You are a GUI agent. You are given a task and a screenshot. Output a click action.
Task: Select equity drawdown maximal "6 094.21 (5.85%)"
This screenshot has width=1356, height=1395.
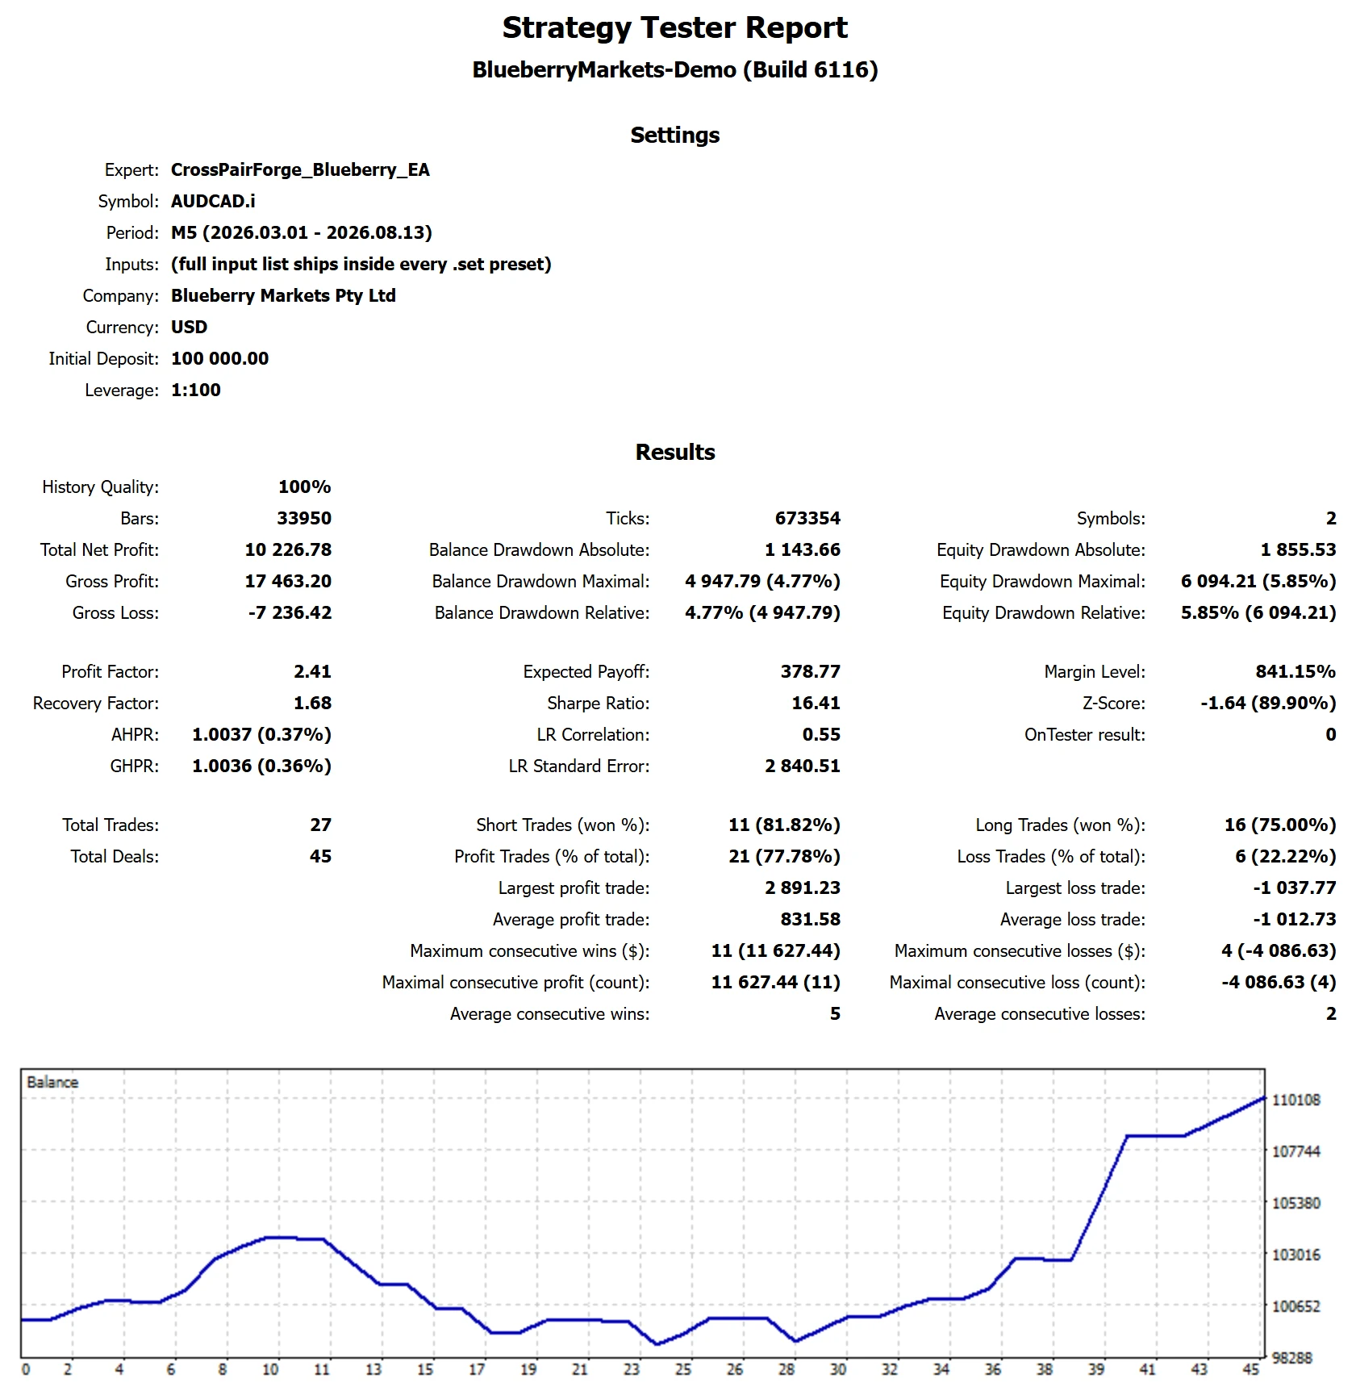(x=1258, y=582)
